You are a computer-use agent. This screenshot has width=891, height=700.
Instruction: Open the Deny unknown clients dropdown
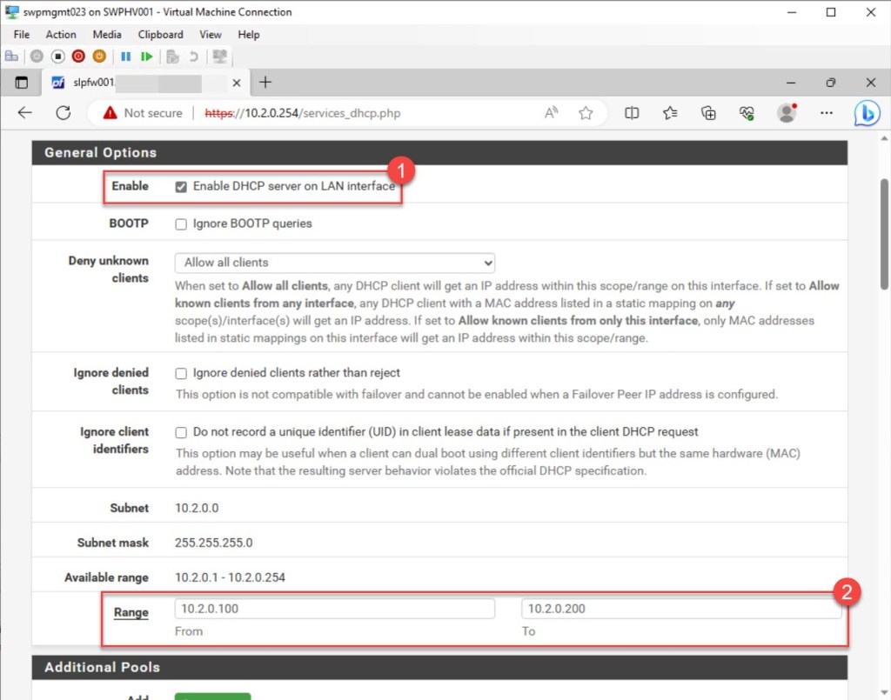[334, 263]
